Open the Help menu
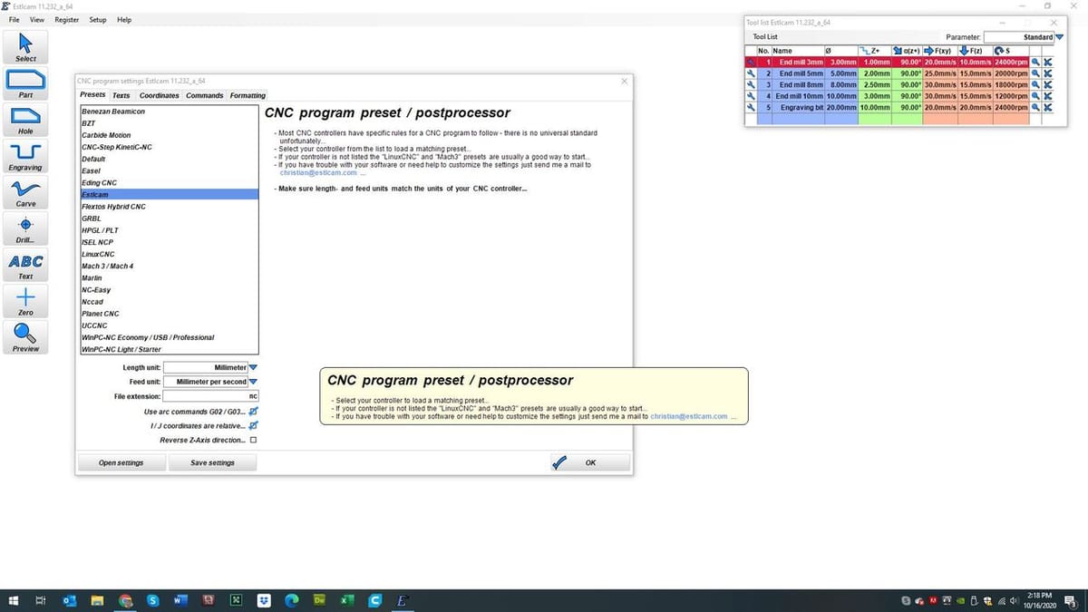The width and height of the screenshot is (1088, 612). tap(124, 20)
